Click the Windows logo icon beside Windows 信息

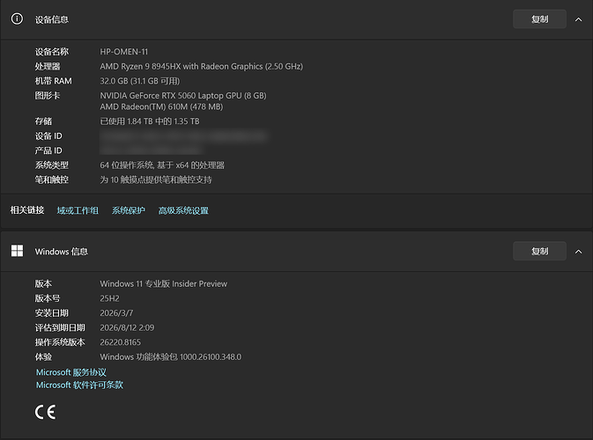coord(17,251)
